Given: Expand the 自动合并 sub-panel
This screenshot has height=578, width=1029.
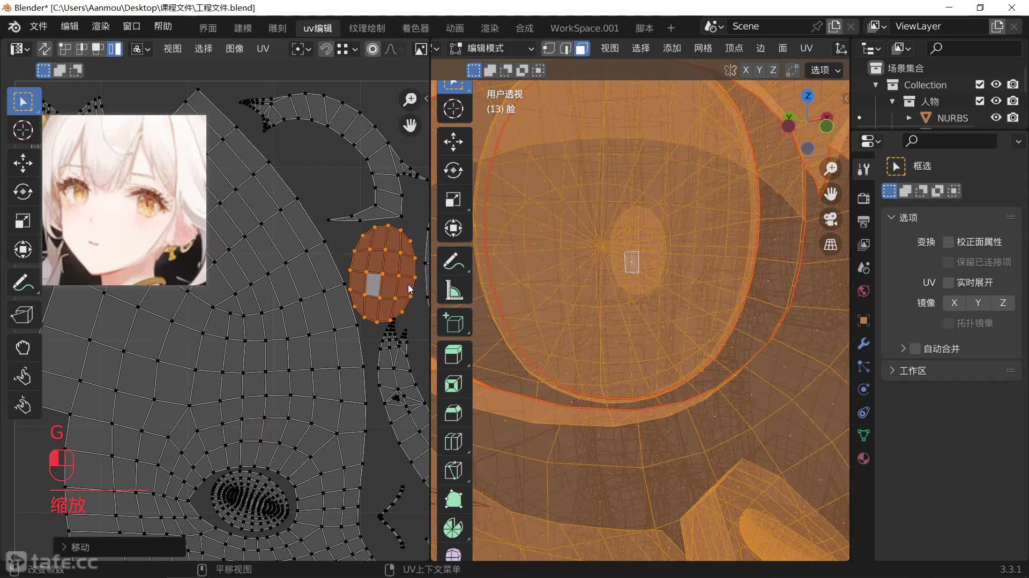Looking at the screenshot, I should pyautogui.click(x=903, y=349).
